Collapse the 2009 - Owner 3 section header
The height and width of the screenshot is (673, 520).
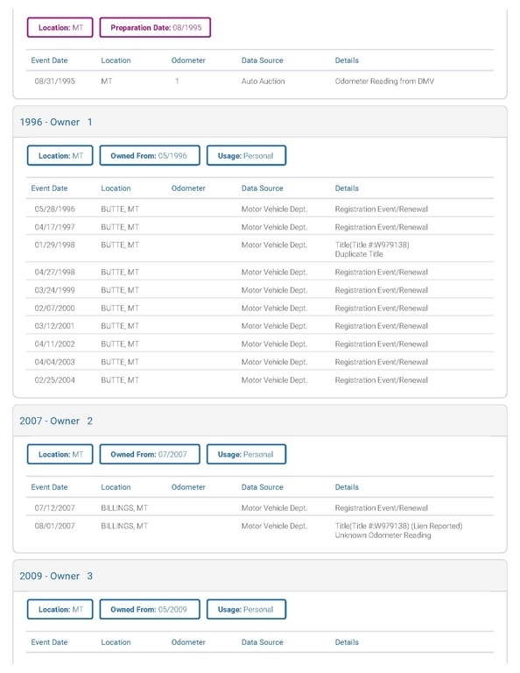[260, 576]
